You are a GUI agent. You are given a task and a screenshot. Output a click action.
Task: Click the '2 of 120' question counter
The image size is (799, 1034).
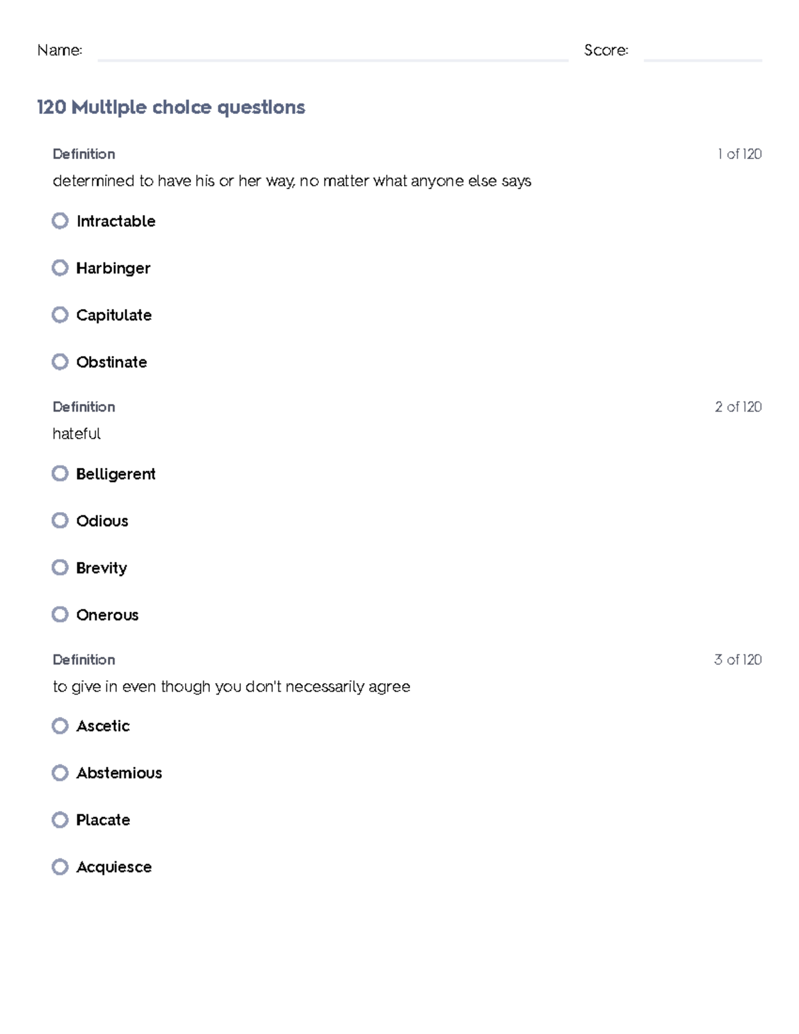click(x=738, y=407)
